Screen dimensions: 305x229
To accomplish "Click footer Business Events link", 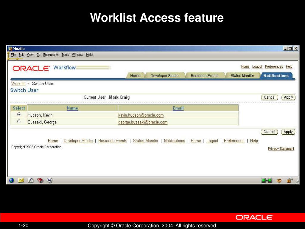I will point(113,141).
